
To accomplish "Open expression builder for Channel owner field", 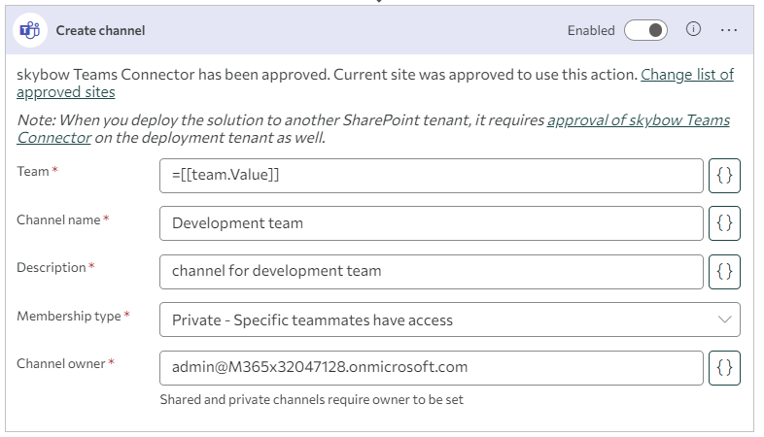I will (724, 367).
